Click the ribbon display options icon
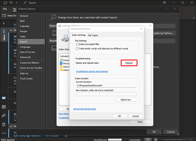This screenshot has height=141, width=196. coord(164,3)
